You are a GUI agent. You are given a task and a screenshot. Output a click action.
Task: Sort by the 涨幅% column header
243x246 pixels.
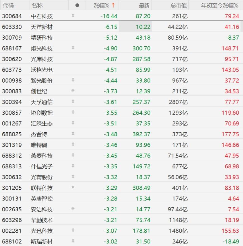[101, 6]
